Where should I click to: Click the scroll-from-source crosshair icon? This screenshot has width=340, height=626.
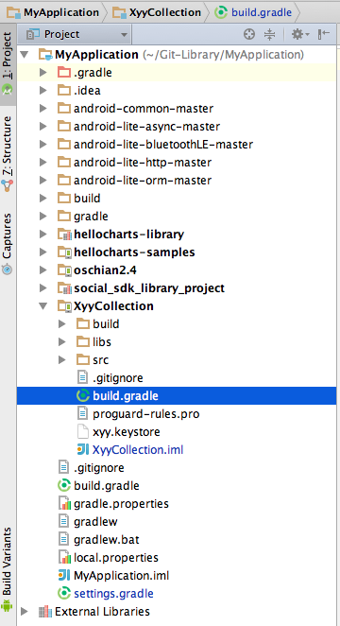249,34
